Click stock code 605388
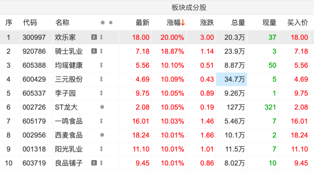 coord(34,65)
